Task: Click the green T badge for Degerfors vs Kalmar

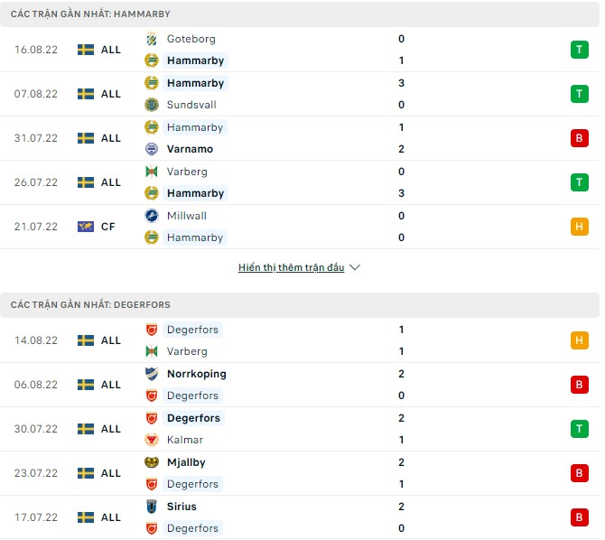Action: 579,429
